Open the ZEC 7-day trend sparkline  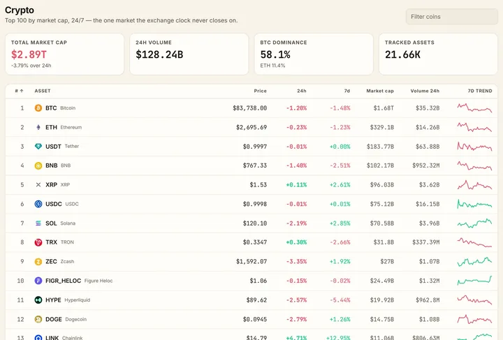coord(474,262)
